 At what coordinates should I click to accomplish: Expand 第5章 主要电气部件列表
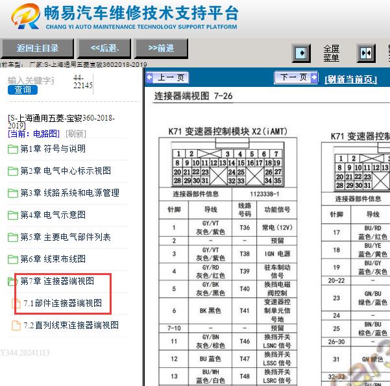pos(66,237)
